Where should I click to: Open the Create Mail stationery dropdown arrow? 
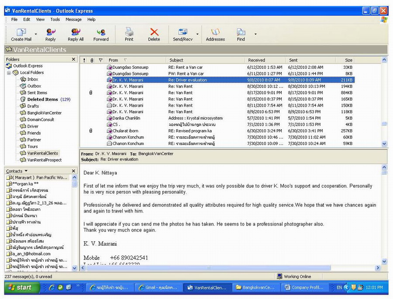click(36, 34)
